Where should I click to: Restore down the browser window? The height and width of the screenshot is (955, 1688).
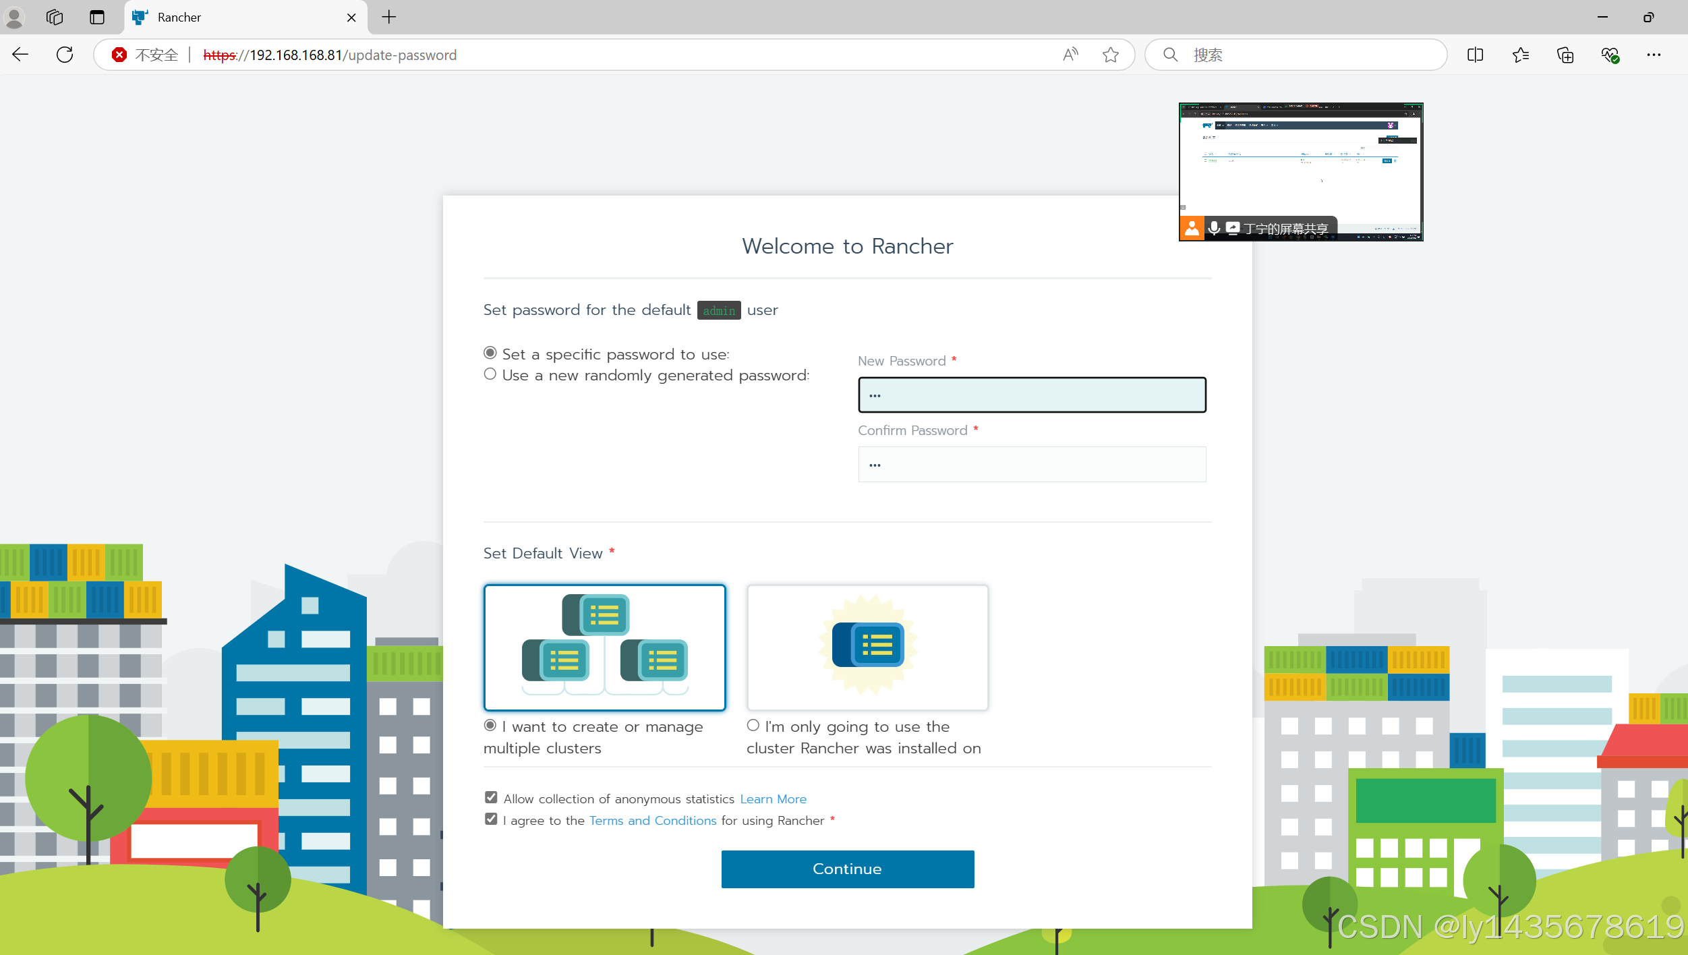(x=1649, y=17)
